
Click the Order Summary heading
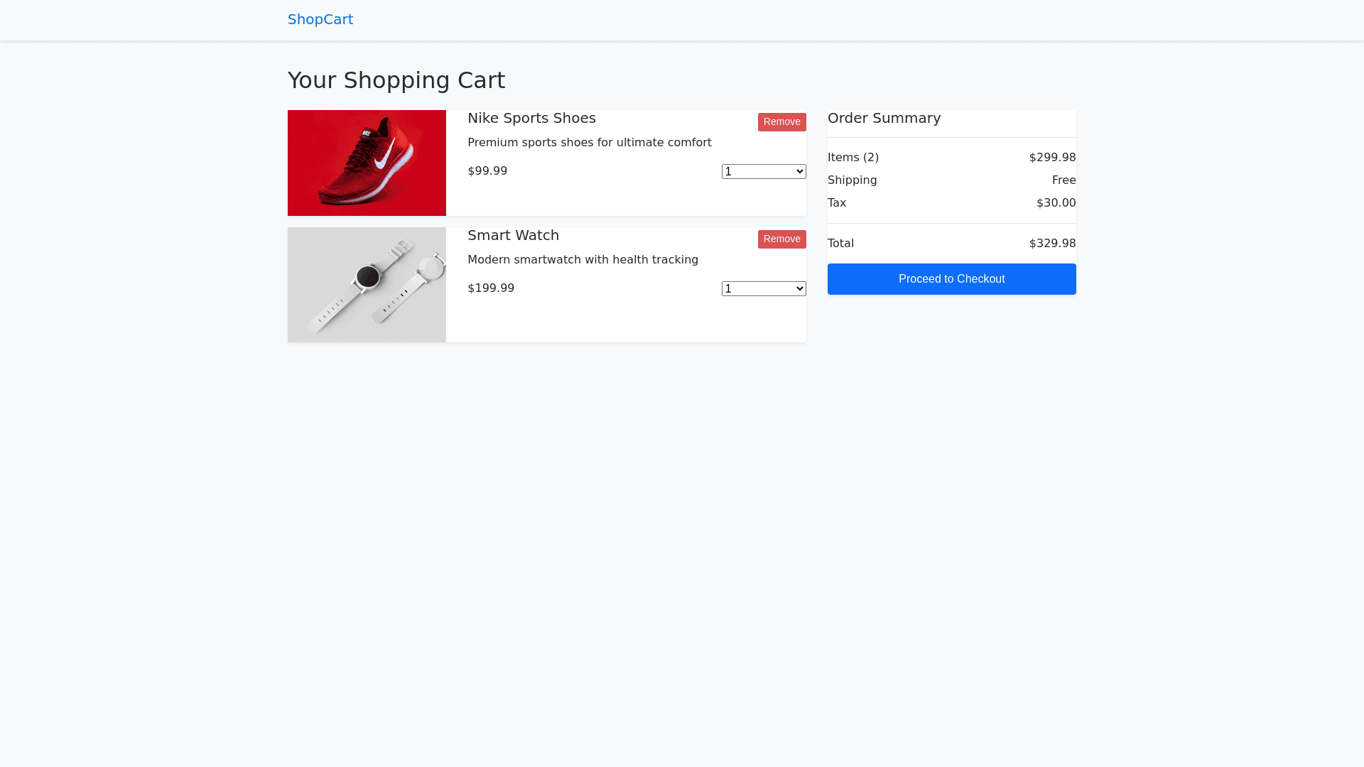[884, 118]
